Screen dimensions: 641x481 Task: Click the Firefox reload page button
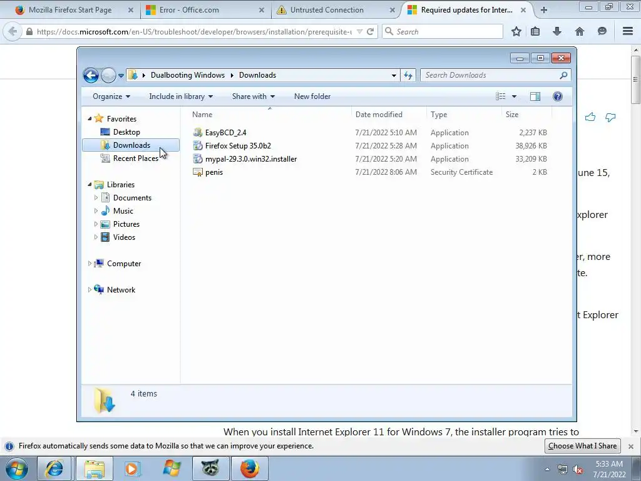click(x=371, y=31)
